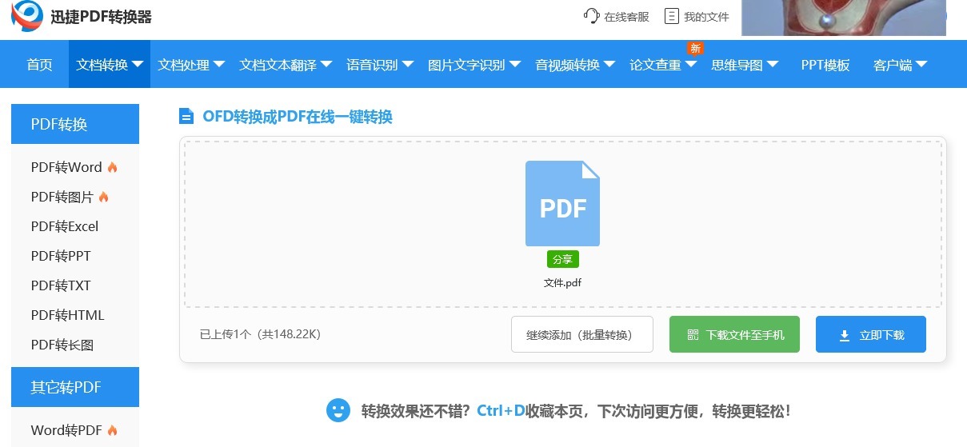Expand the 论文查重 dropdown arrow
The image size is (967, 447).
691,64
